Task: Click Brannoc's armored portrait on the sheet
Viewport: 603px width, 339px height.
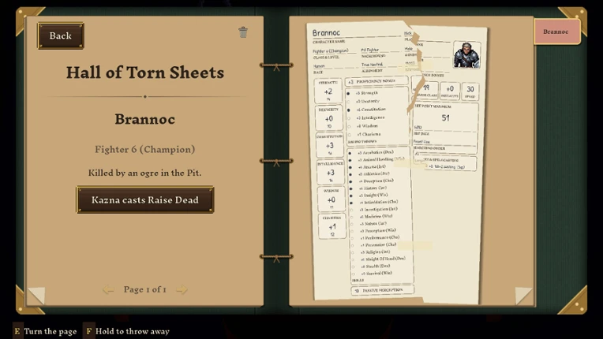Action: 466,55
